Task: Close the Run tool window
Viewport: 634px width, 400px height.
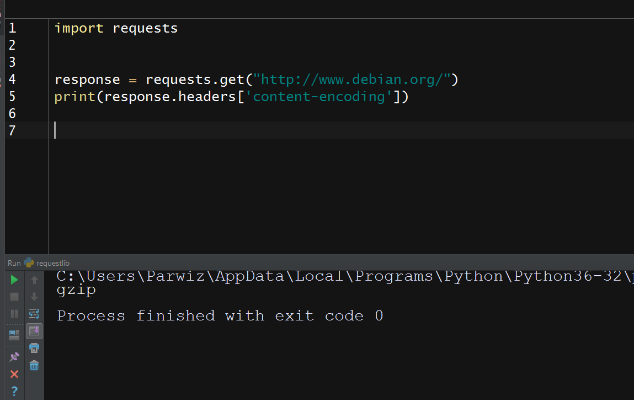Action: tap(14, 374)
